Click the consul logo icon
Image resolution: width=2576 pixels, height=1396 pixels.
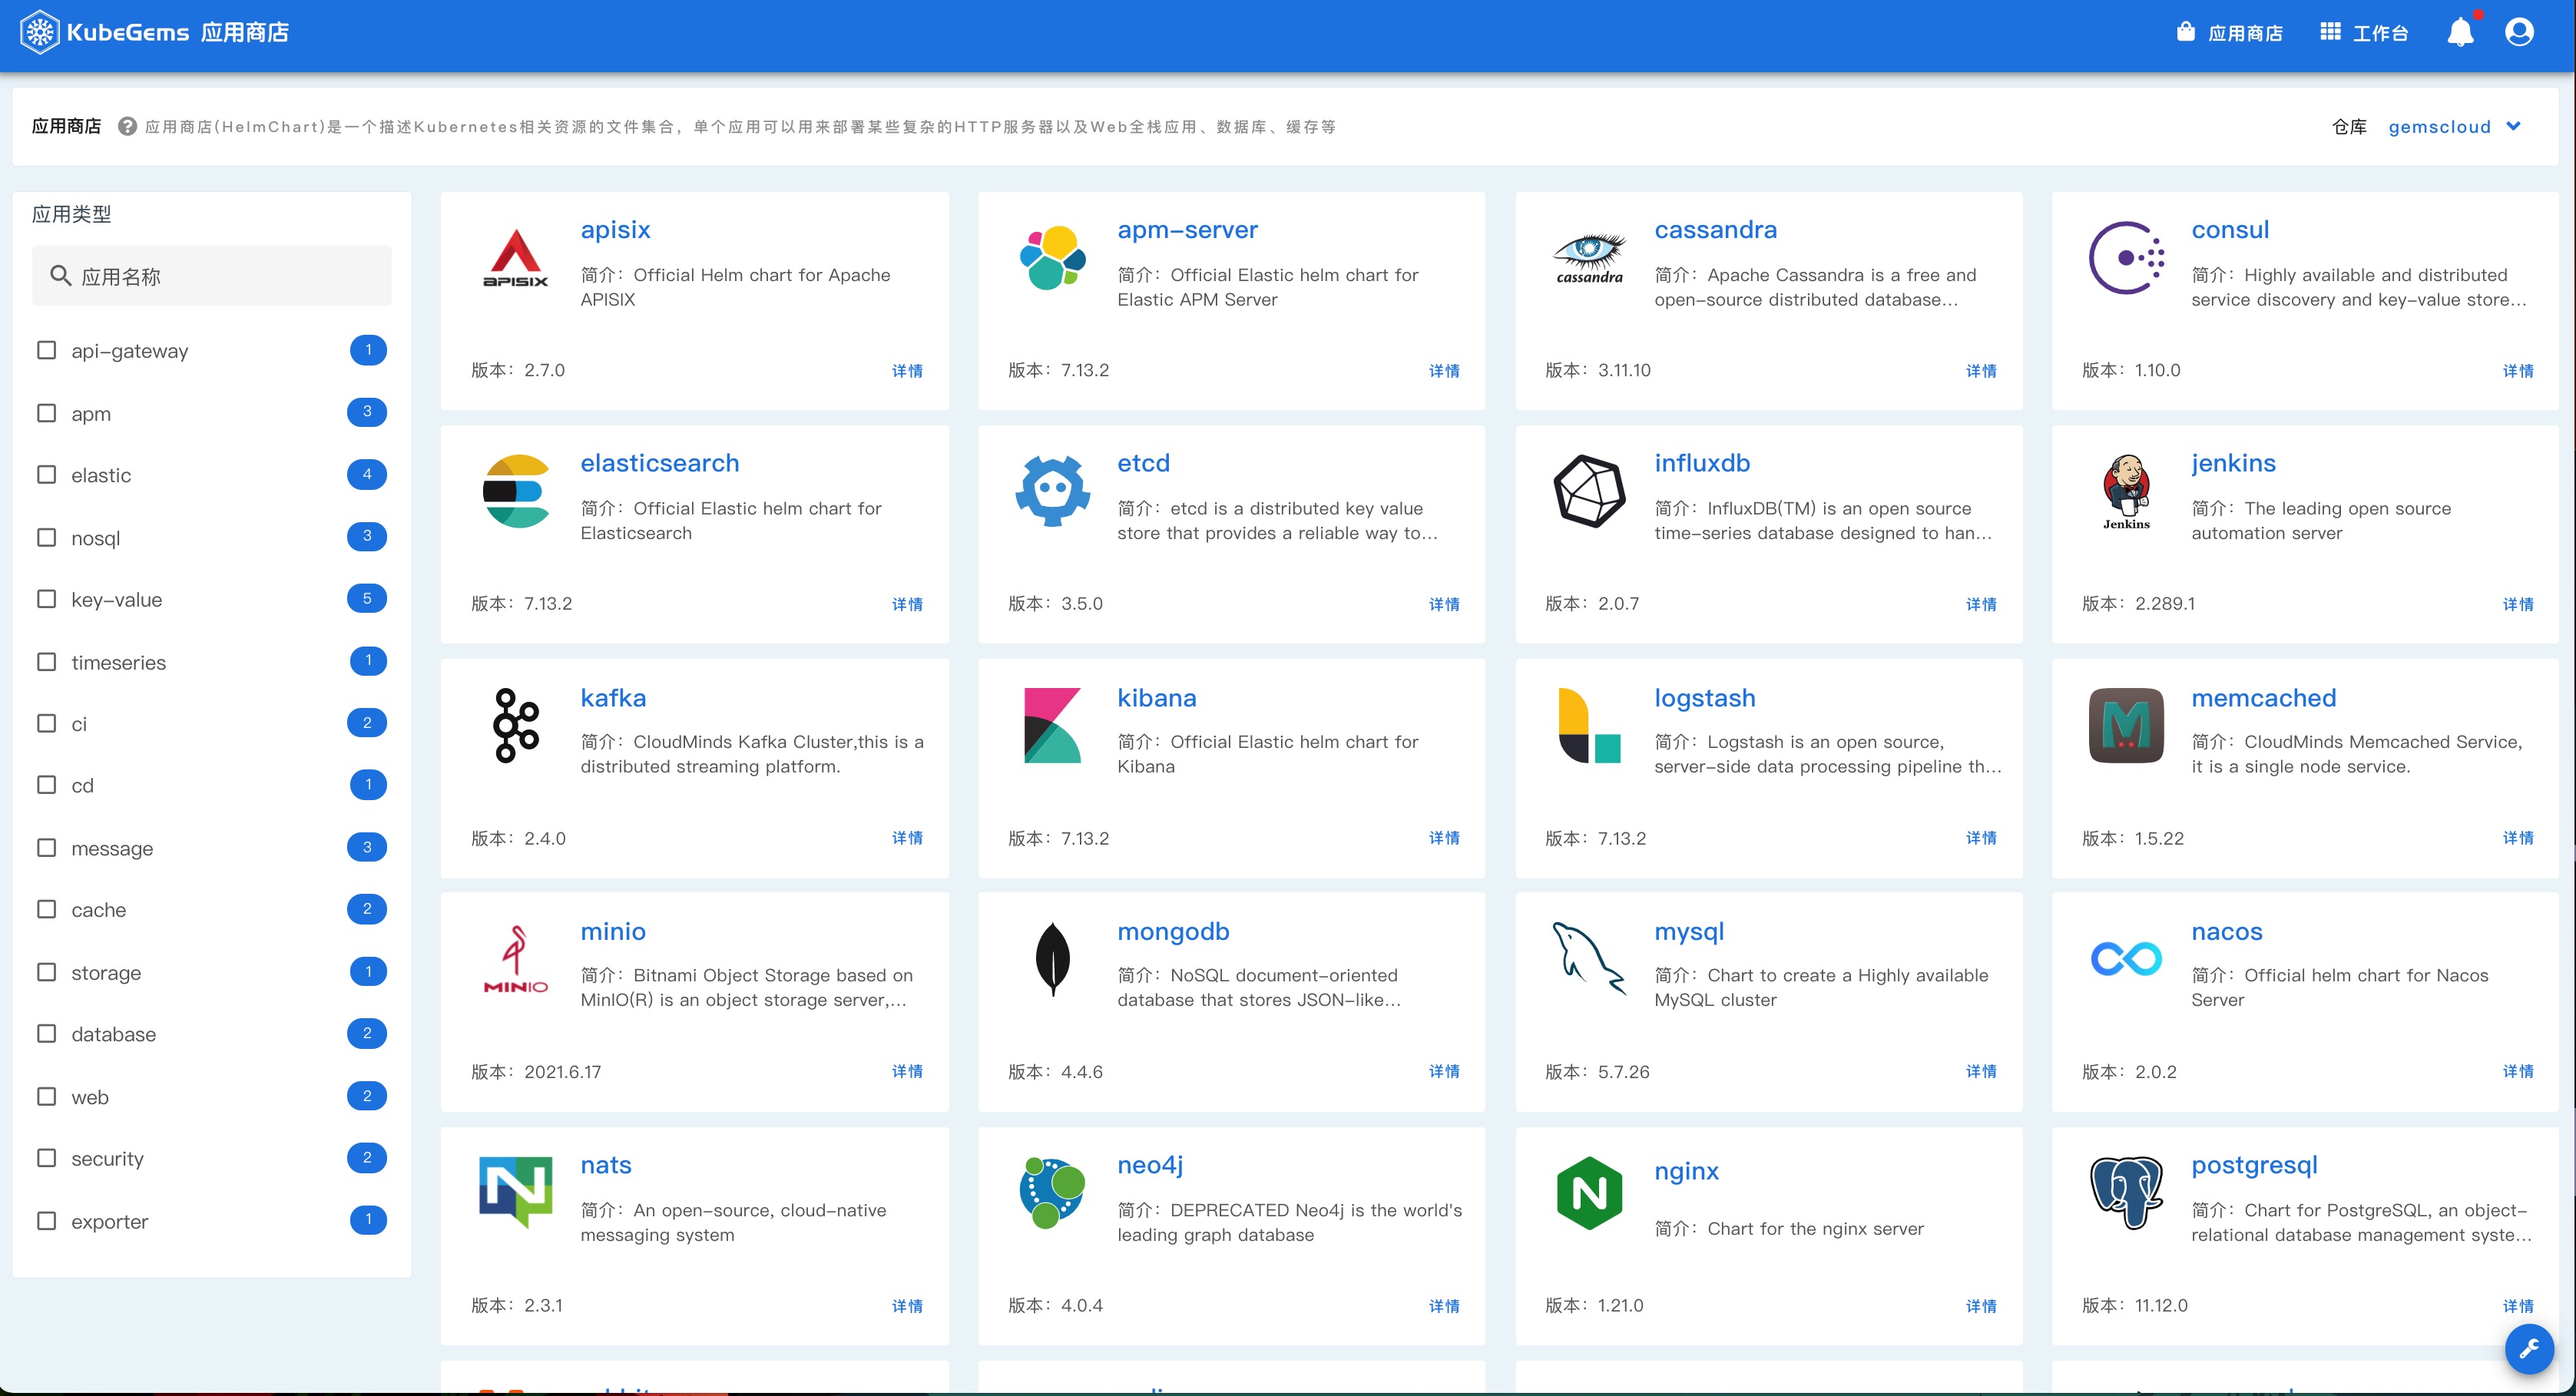click(2126, 258)
